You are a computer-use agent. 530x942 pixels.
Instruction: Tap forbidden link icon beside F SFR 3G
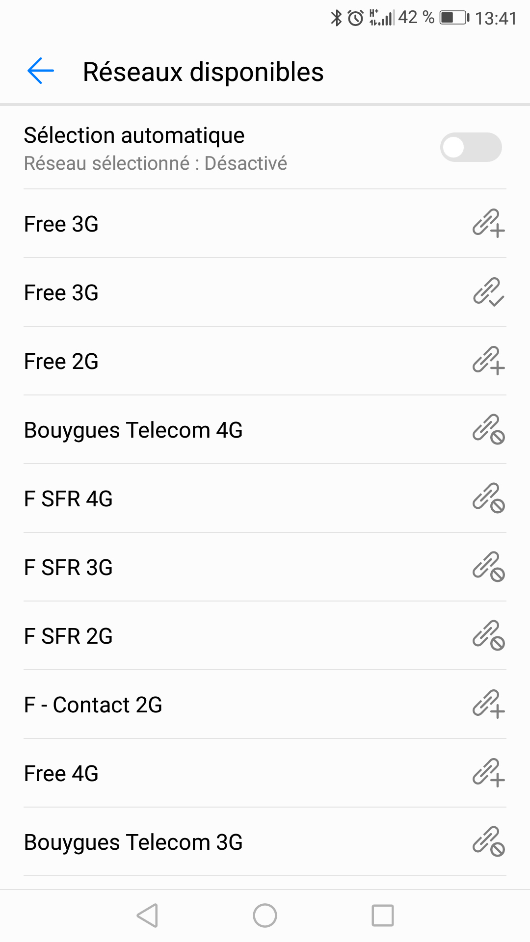[x=488, y=567]
